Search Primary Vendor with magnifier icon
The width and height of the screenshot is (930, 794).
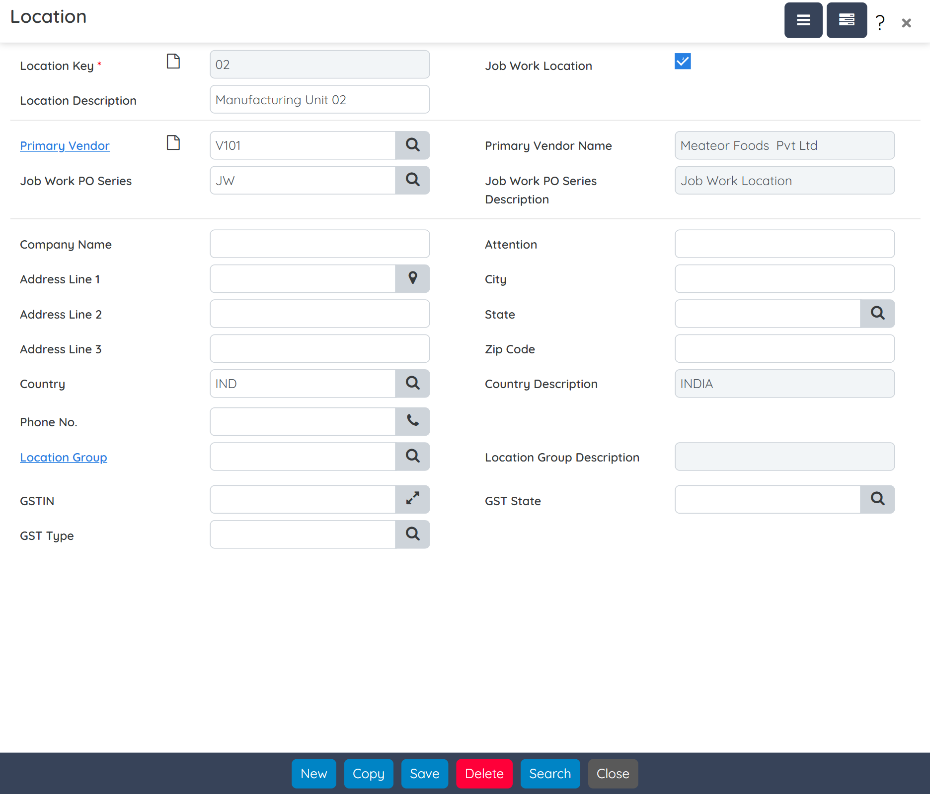[x=412, y=145]
